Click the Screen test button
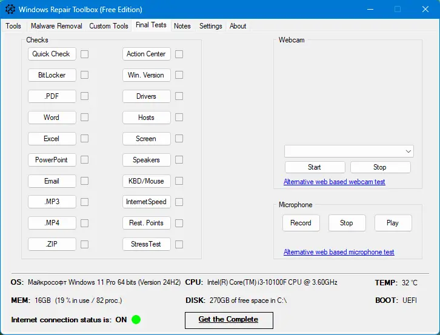Viewport: 440px width, 335px height. coord(147,139)
